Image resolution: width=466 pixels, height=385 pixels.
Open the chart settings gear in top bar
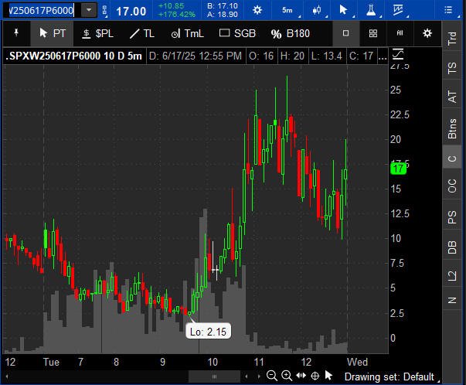(x=257, y=10)
